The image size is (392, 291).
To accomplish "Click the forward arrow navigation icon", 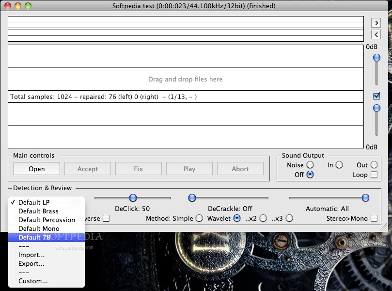I will click(376, 22).
